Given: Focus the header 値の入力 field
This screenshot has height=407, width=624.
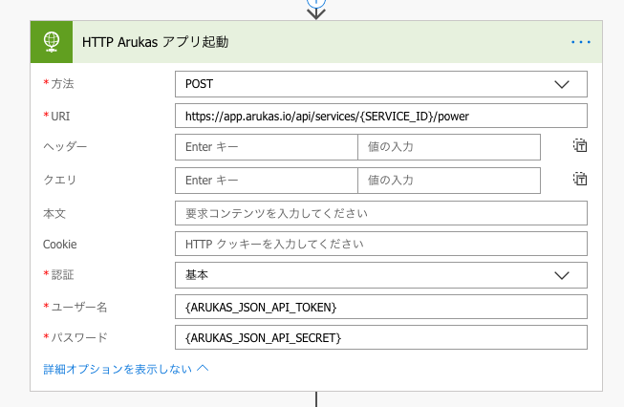Looking at the screenshot, I should [x=448, y=147].
